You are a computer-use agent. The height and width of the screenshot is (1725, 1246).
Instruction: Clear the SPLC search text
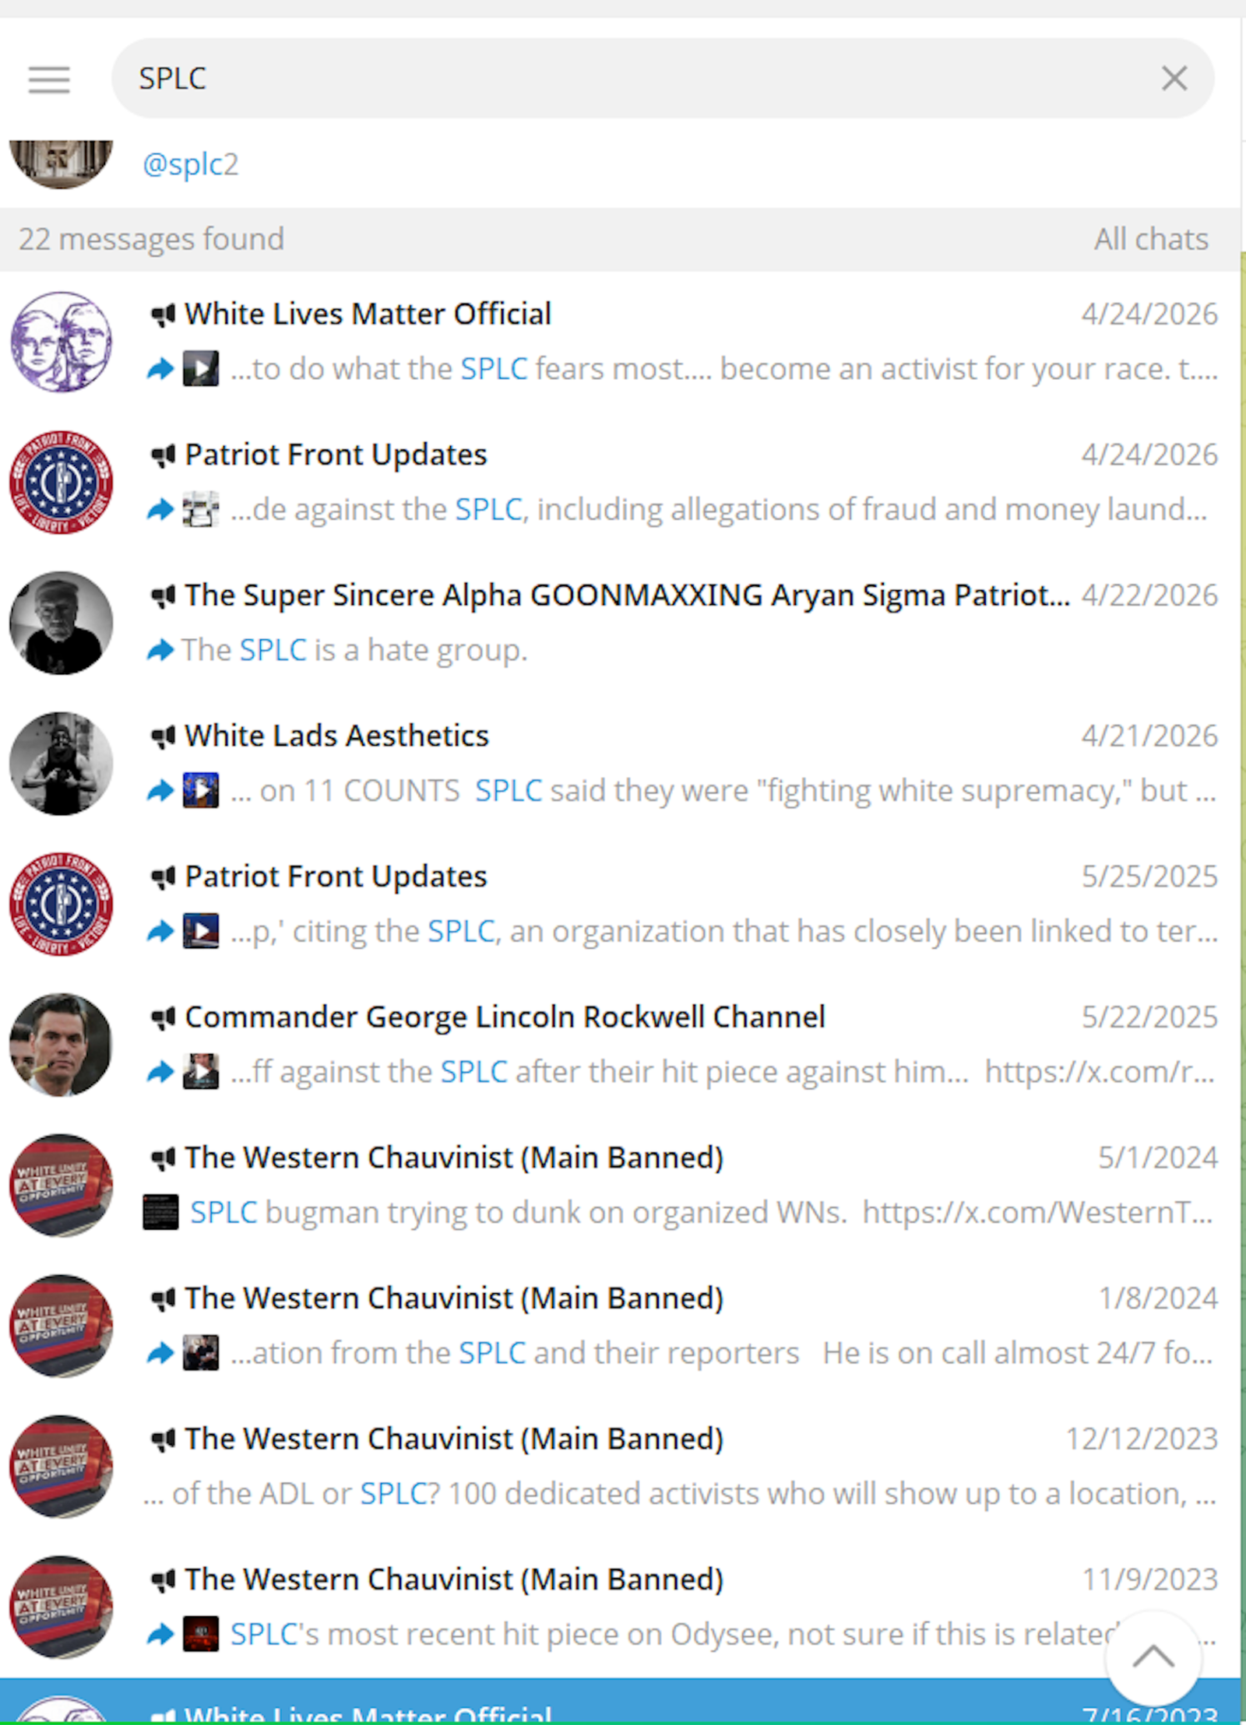(x=1174, y=79)
